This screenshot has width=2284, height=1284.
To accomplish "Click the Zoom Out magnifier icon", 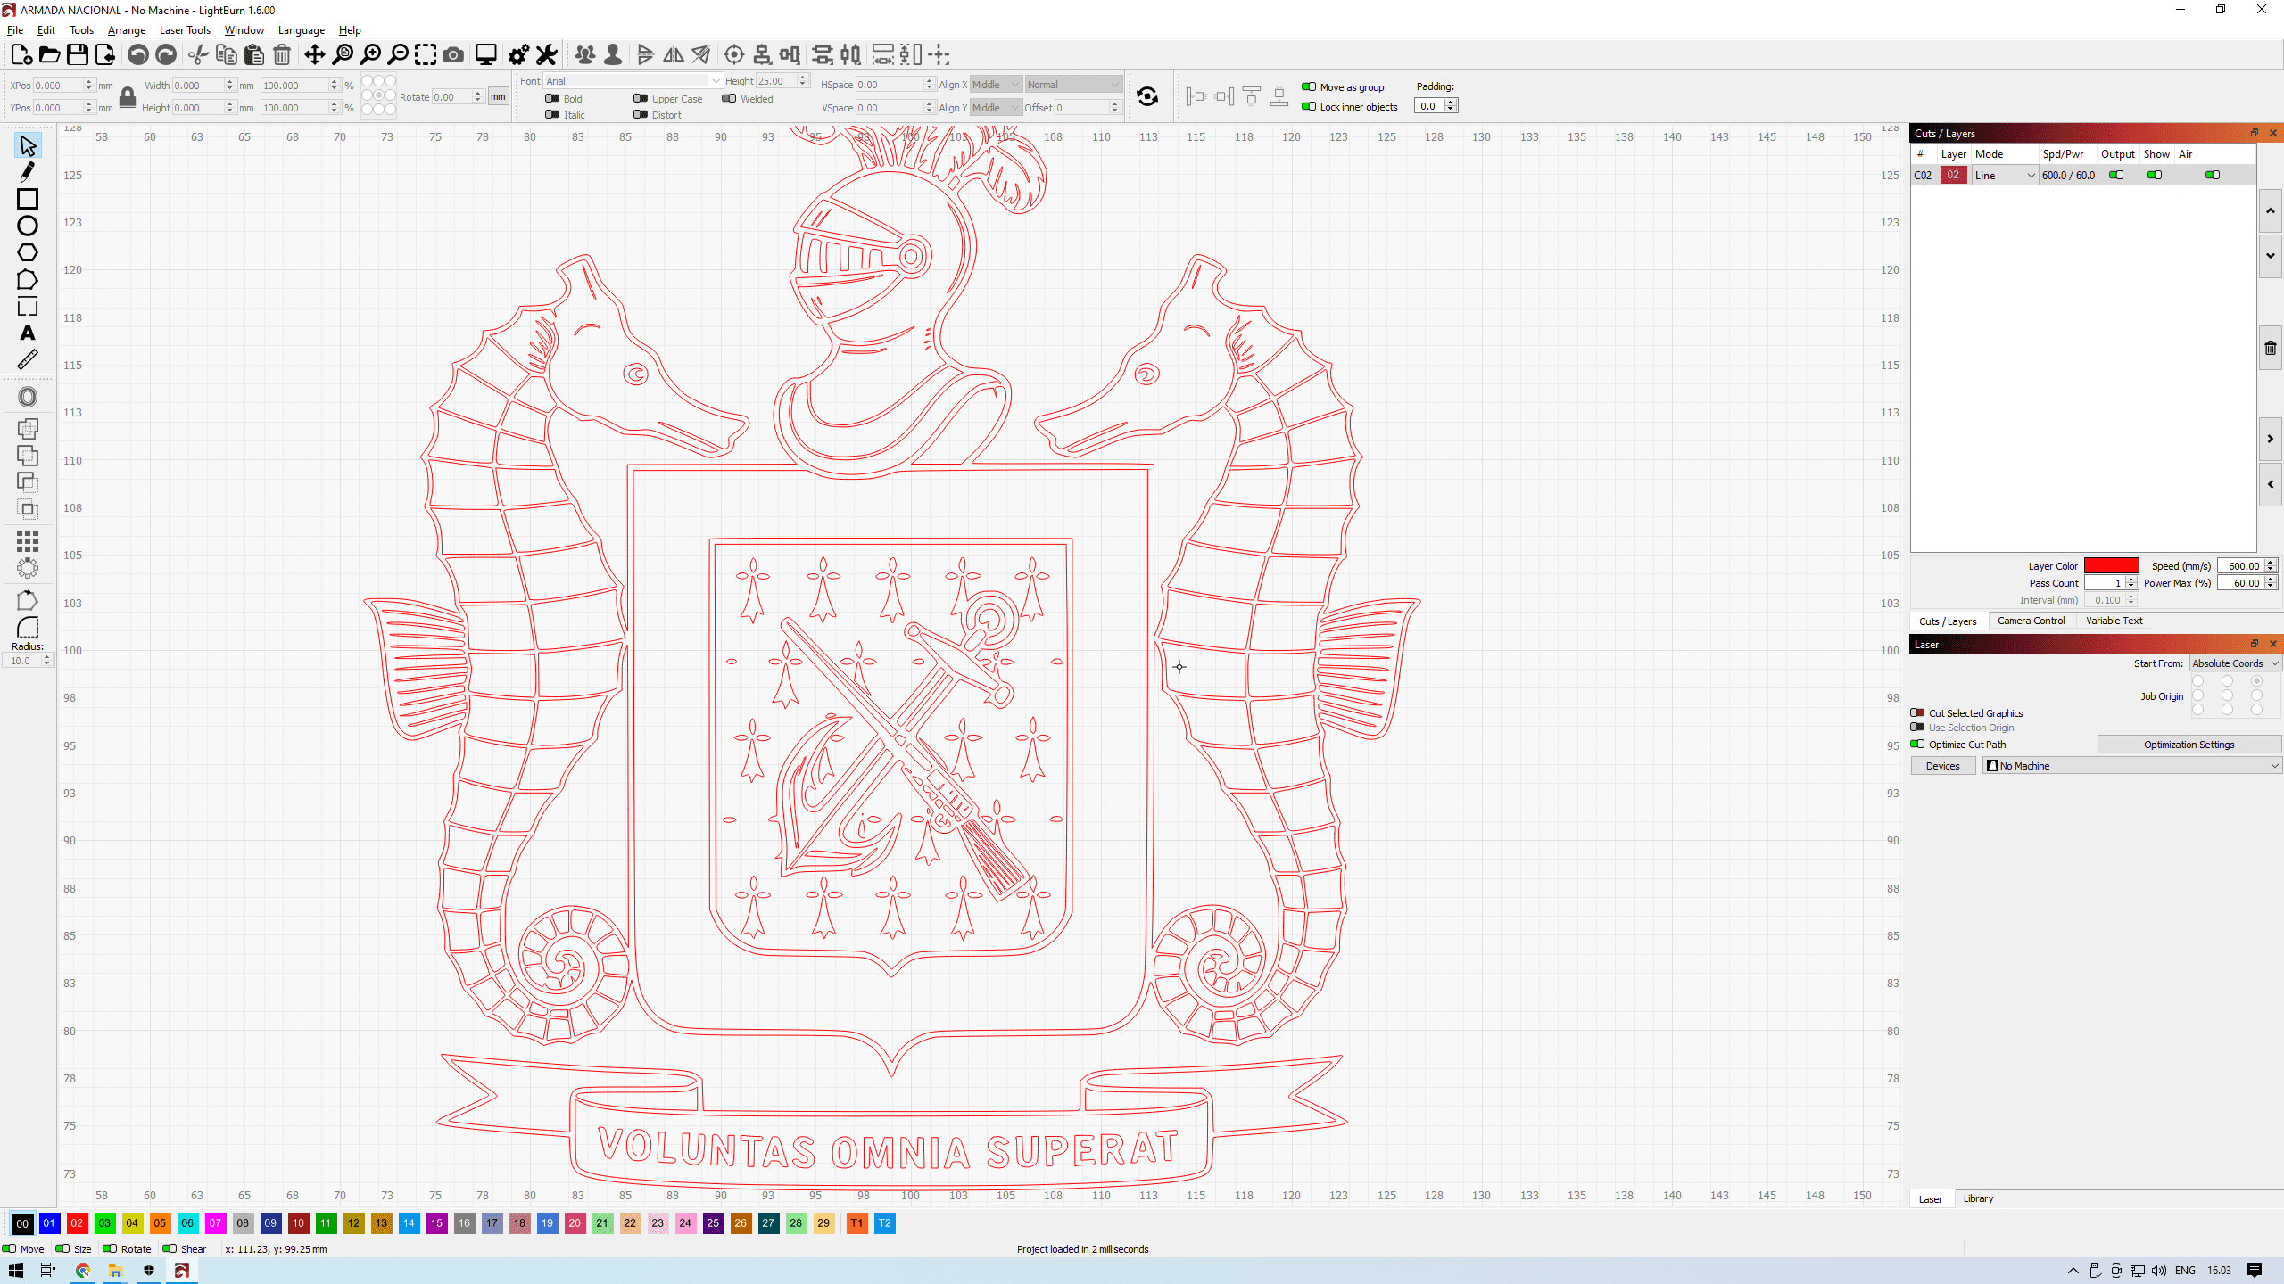I will (398, 55).
